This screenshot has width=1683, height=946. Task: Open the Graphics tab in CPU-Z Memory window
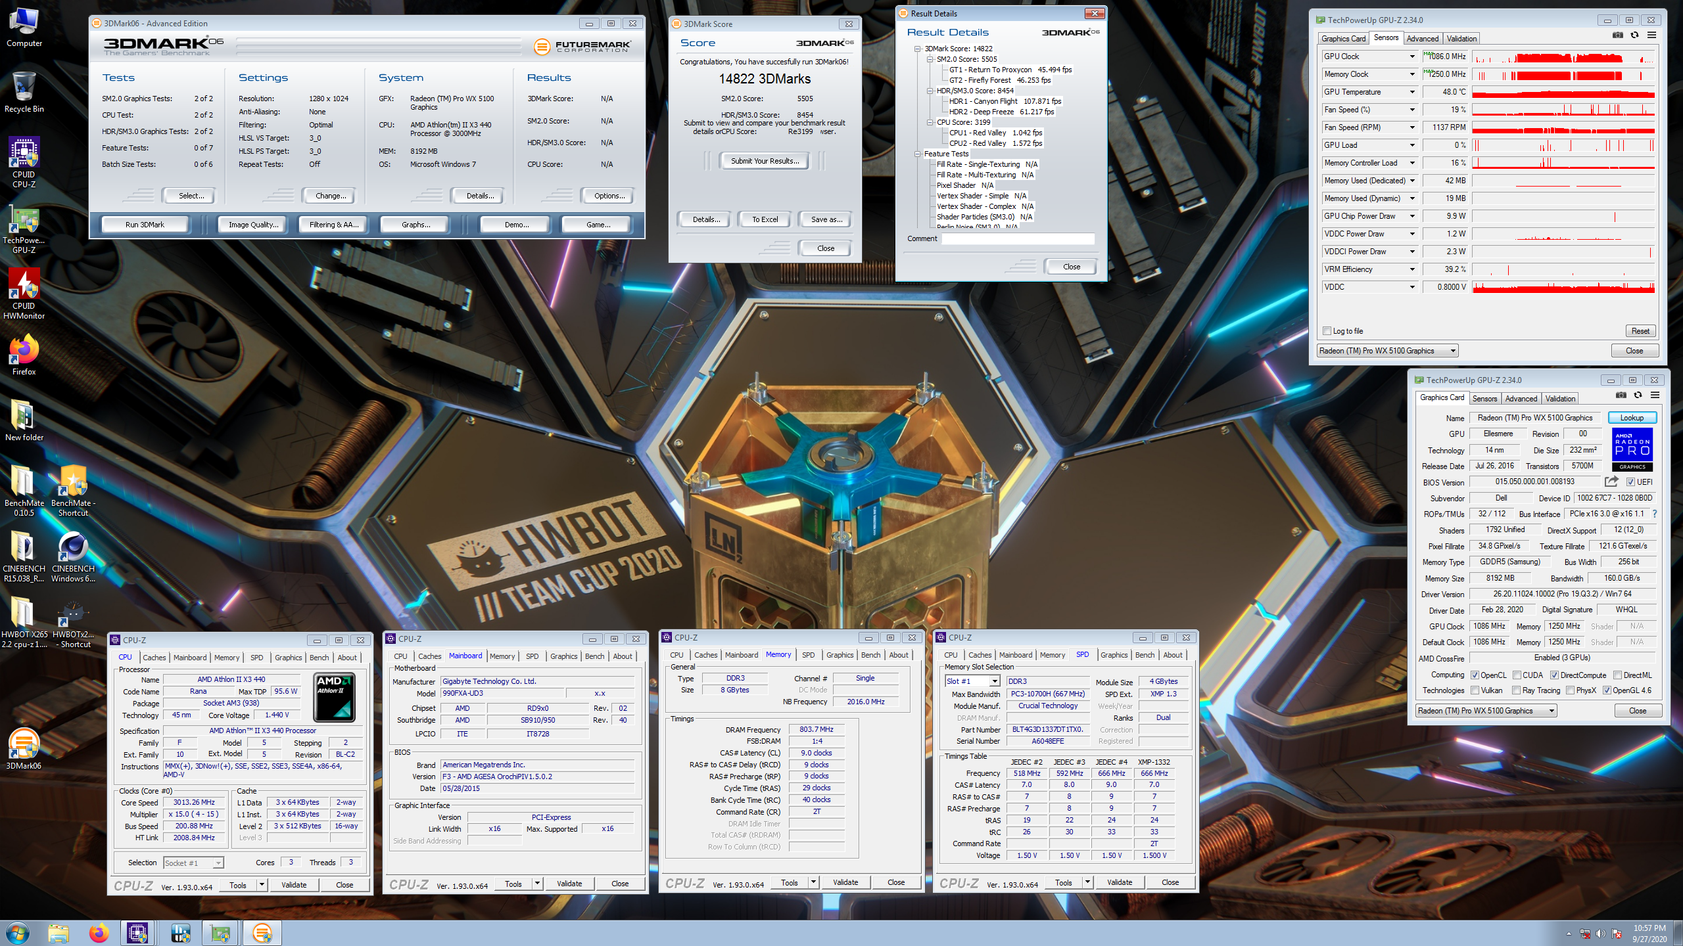(x=840, y=655)
